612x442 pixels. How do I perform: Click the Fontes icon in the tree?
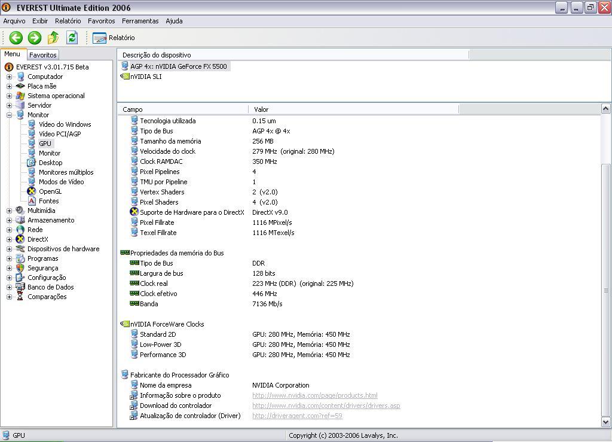pyautogui.click(x=32, y=201)
